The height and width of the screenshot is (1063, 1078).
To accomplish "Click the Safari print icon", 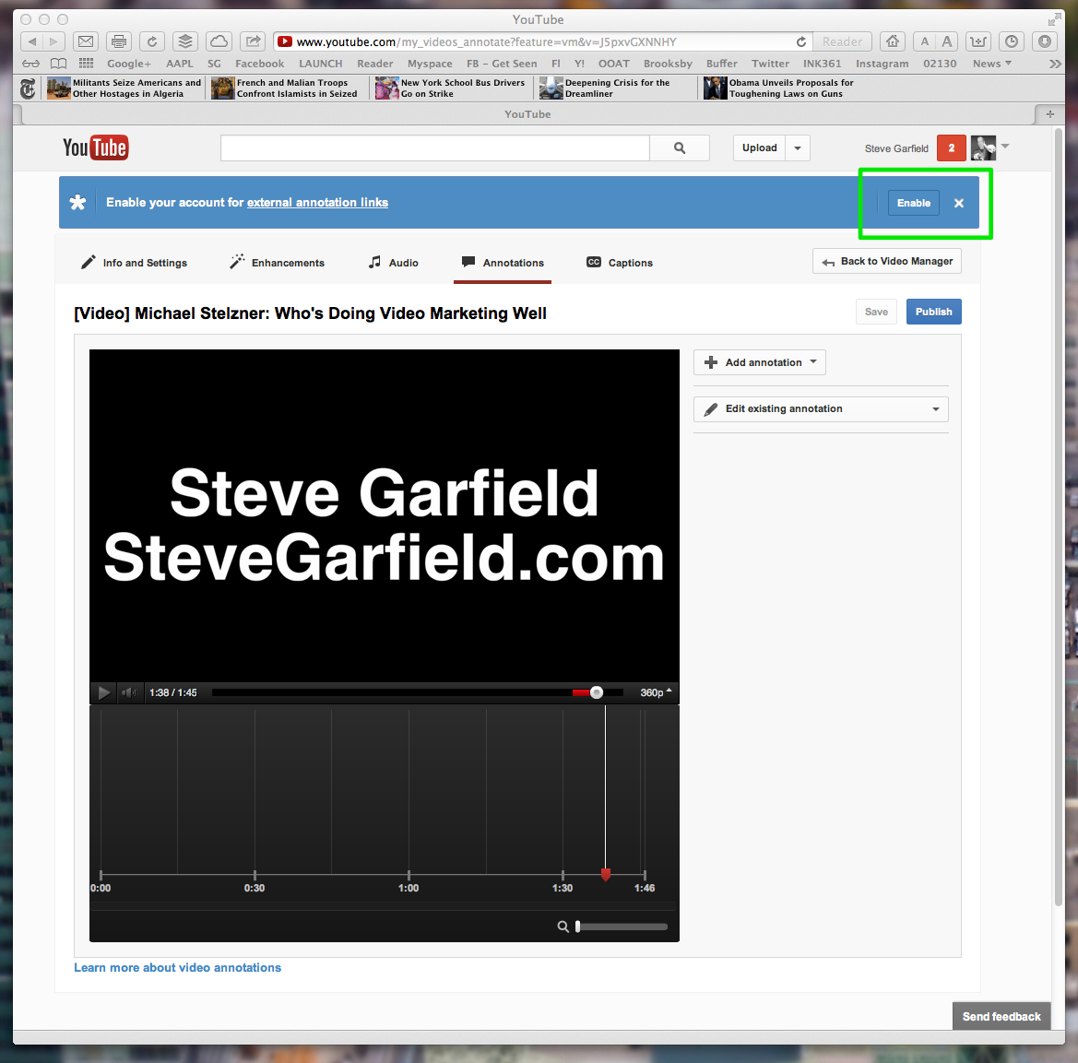I will coord(119,41).
